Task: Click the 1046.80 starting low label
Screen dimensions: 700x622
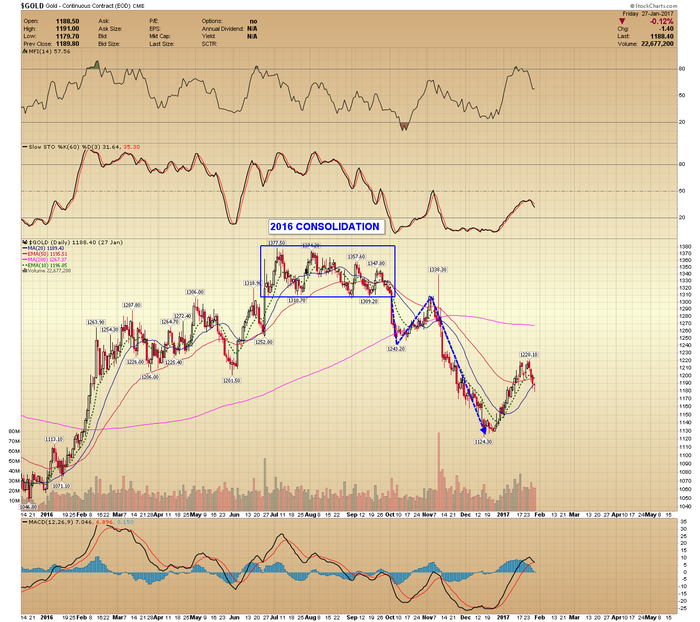Action: point(29,507)
